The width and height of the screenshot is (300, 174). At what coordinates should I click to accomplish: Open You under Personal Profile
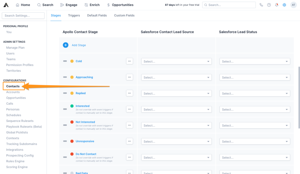[9, 32]
